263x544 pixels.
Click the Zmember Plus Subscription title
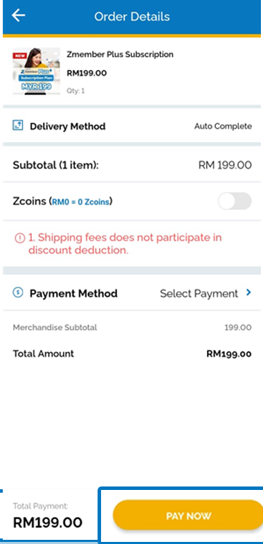[x=120, y=55]
